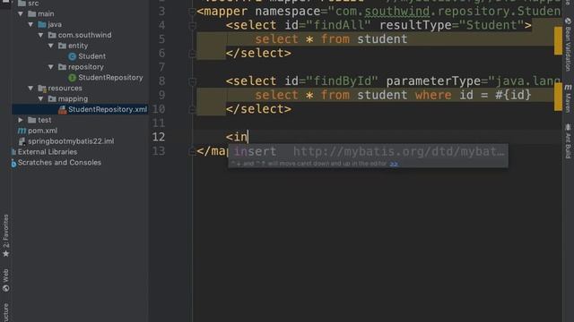The height and width of the screenshot is (322, 574).
Task: Collapse the com.southwind package arrow
Action: click(41, 35)
